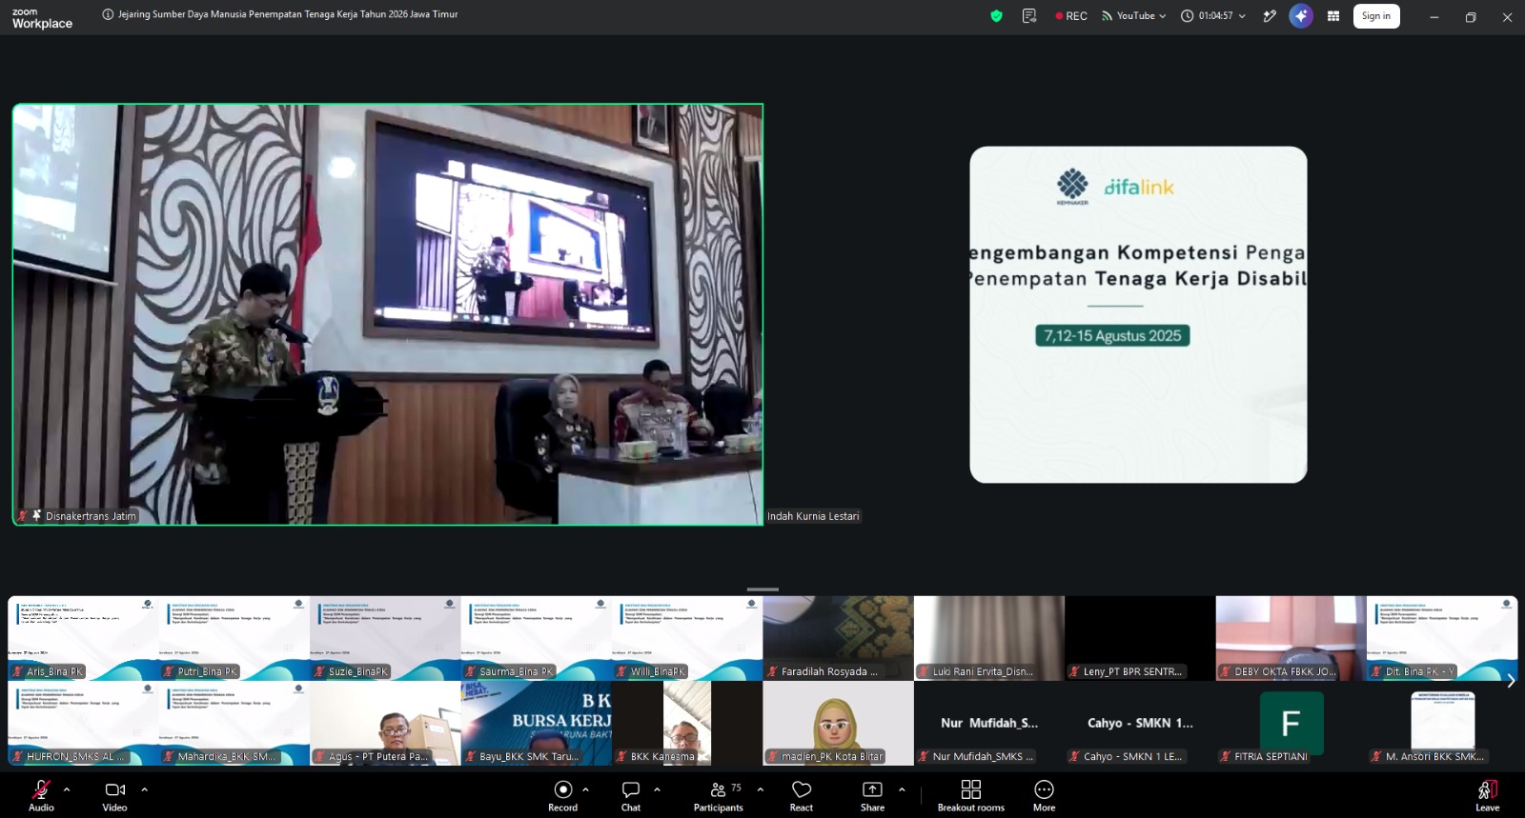The width and height of the screenshot is (1525, 818).
Task: Expand participants options arrow
Action: tap(760, 789)
